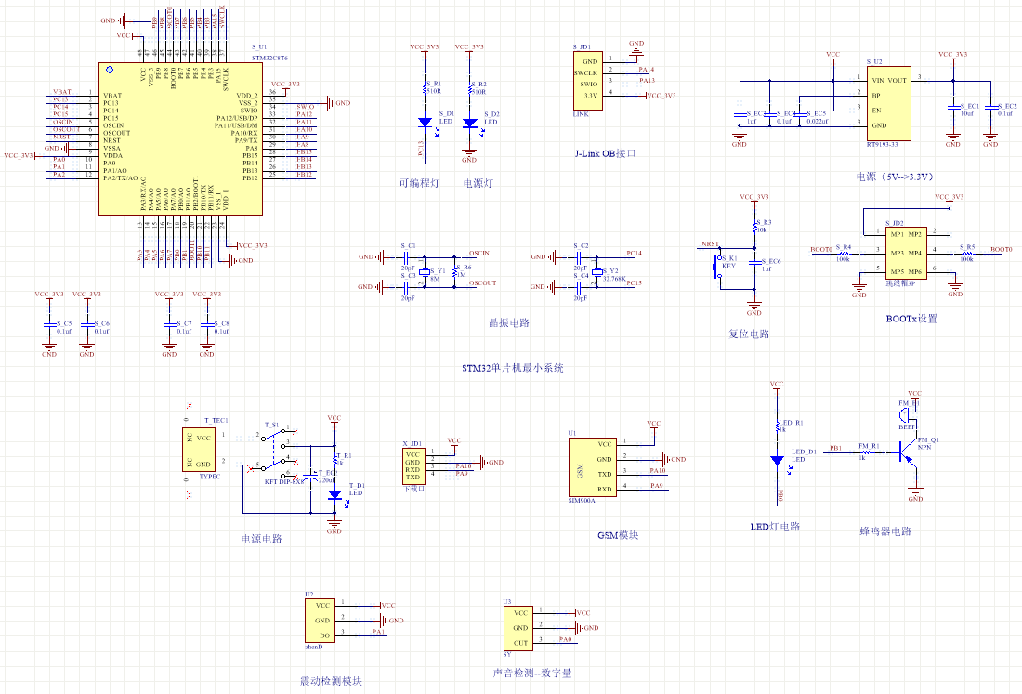Screen dimensions: 1022x694
Task: Click the '电源灯' label
Action: (x=478, y=183)
